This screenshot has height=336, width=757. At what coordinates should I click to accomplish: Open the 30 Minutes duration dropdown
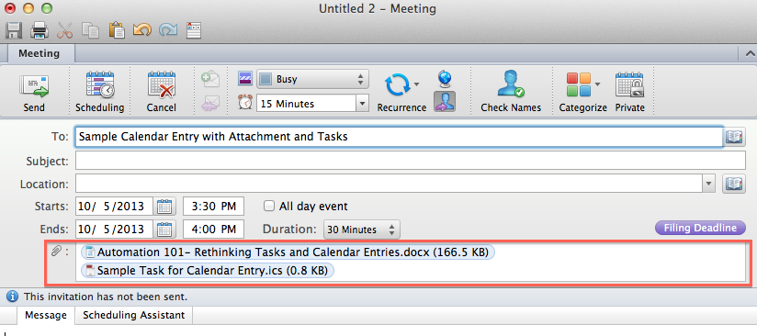click(362, 230)
